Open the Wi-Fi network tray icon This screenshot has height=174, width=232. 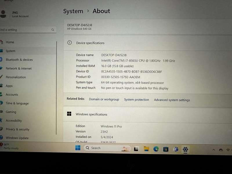point(228,150)
